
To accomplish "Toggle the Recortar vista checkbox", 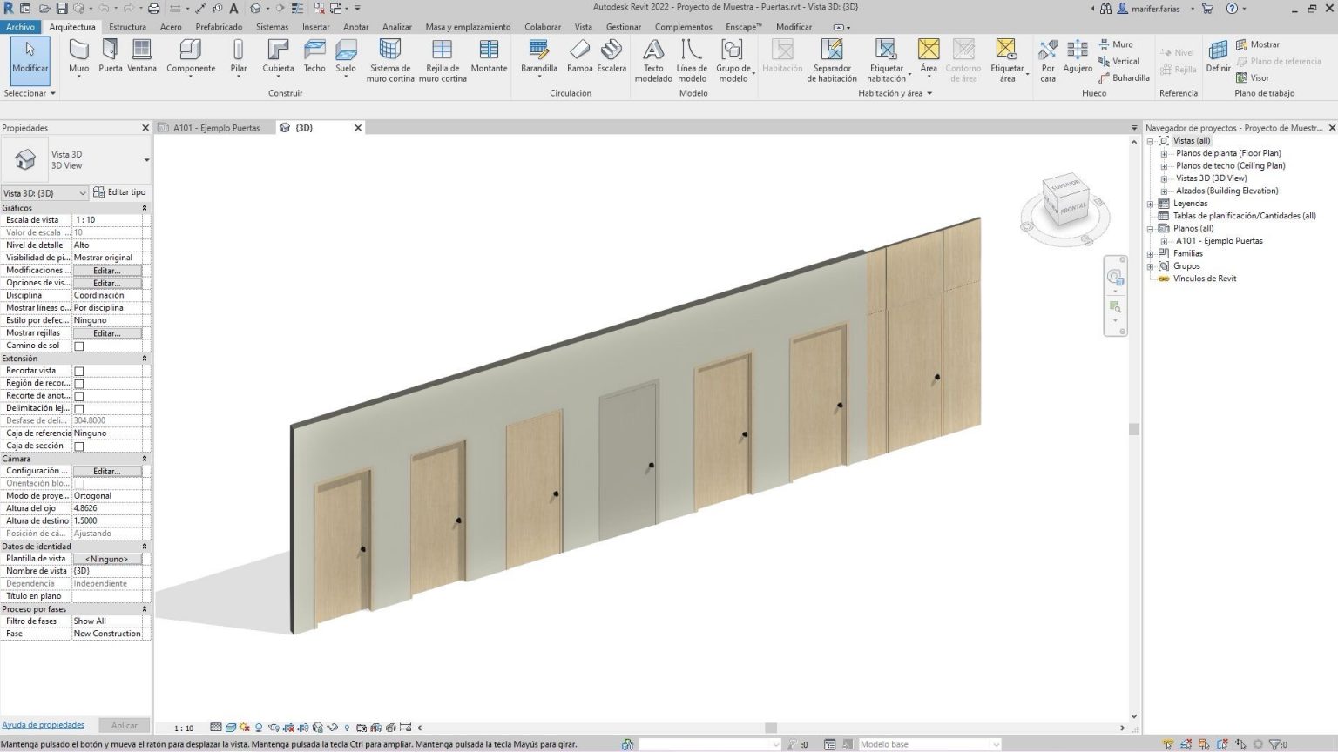I will (78, 370).
